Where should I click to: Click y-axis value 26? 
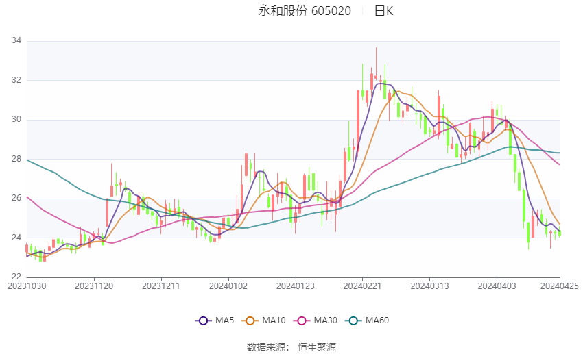coord(16,198)
